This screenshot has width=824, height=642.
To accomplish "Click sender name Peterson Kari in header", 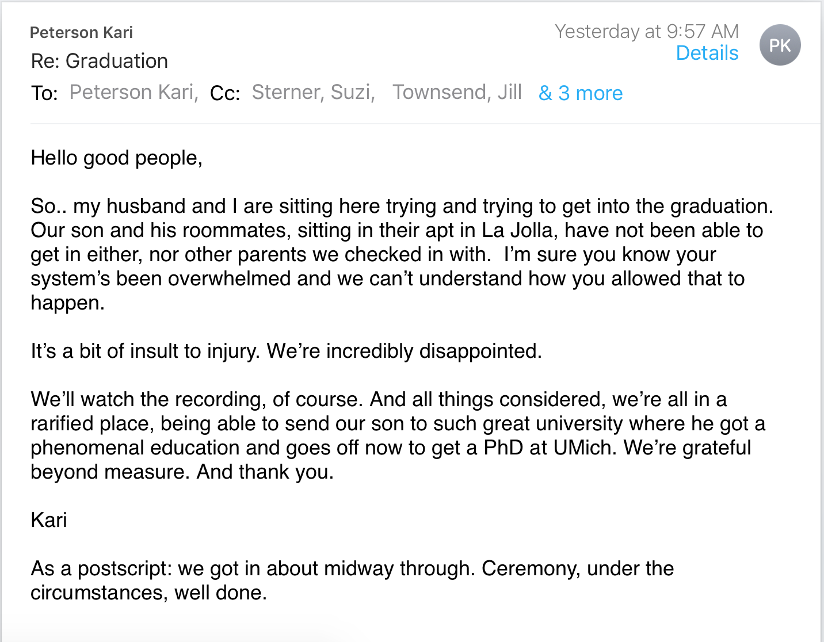I will [x=81, y=32].
